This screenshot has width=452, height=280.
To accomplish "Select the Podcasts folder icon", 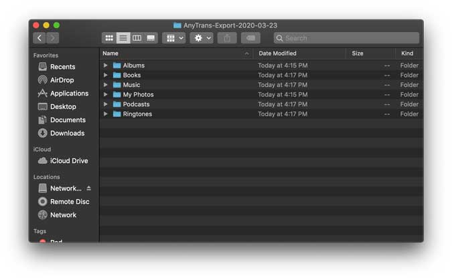I will [117, 104].
